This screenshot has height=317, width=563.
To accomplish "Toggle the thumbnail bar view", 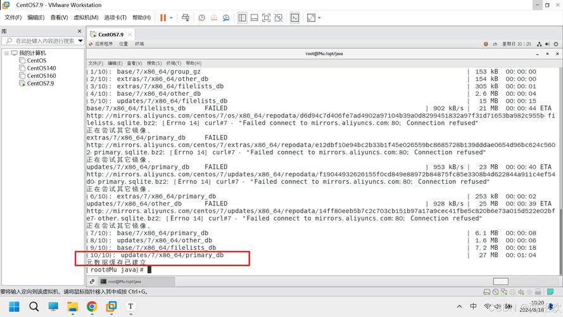I will click(254, 18).
